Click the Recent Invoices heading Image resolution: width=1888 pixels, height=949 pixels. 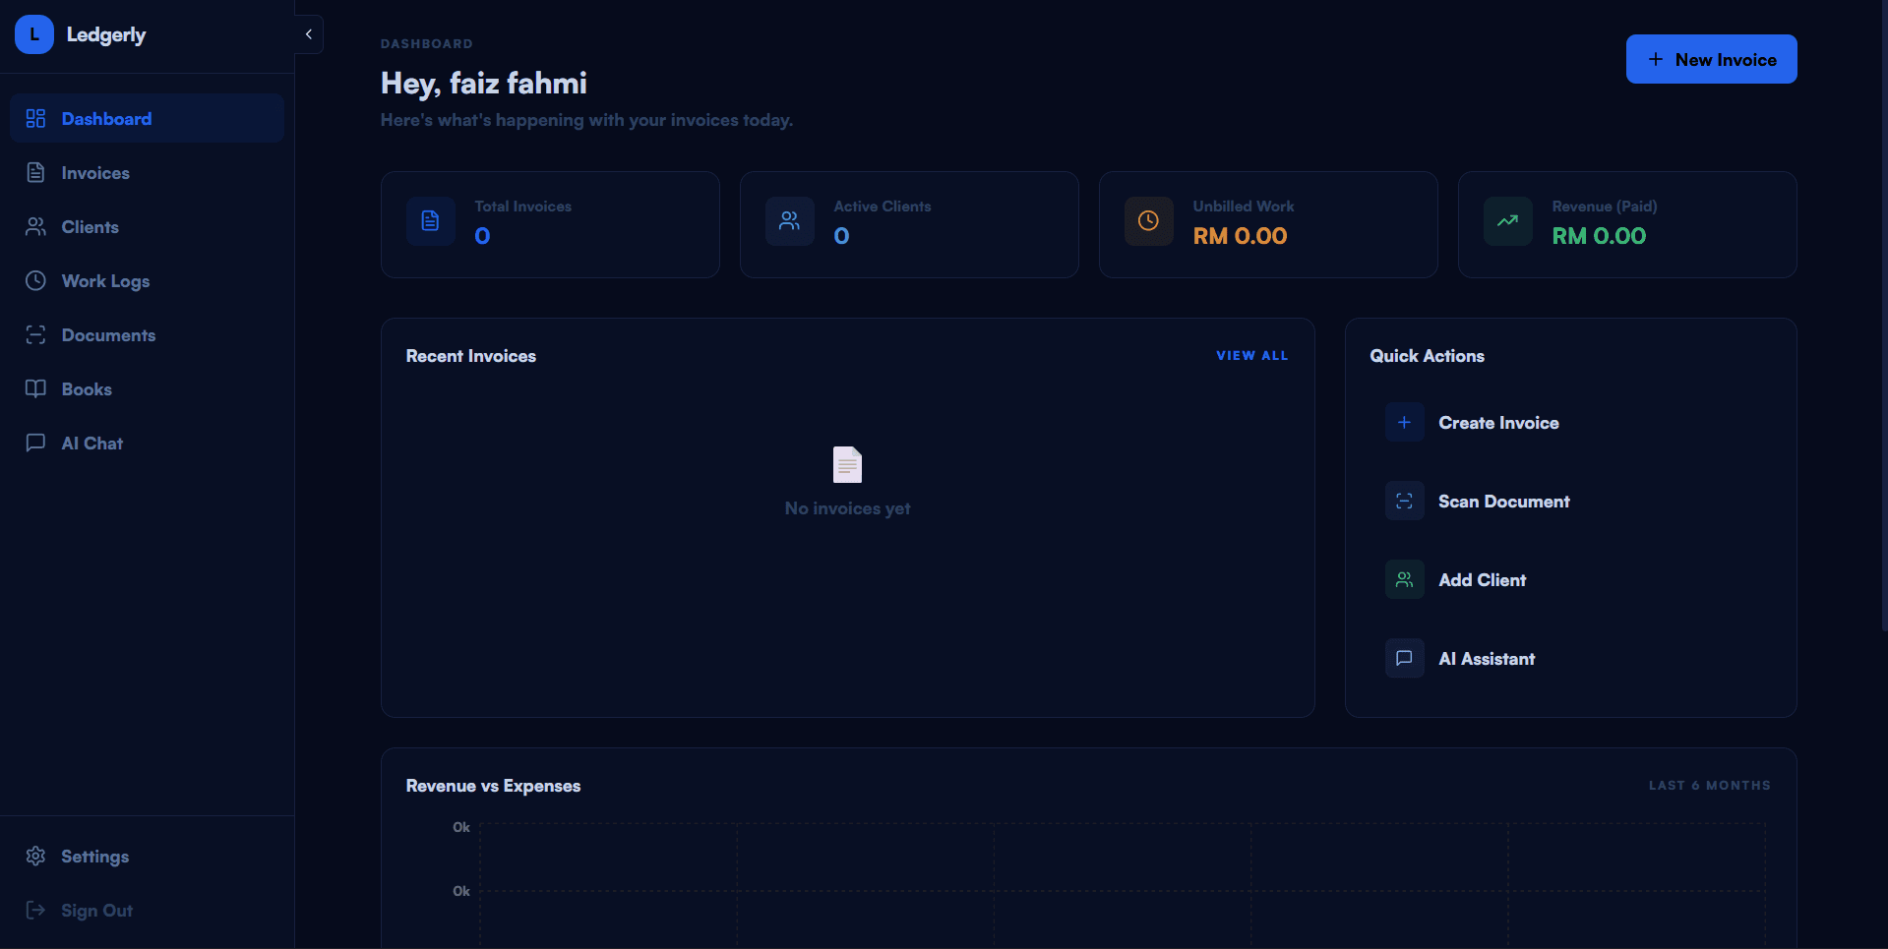pyautogui.click(x=471, y=356)
